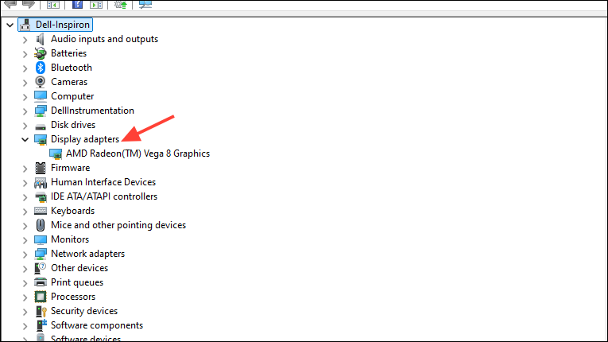Expand the Audio inputs and outputs category
The image size is (608, 342).
(x=25, y=40)
